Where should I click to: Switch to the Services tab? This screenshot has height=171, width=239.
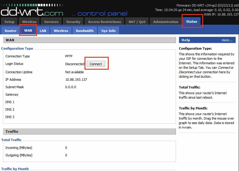pyautogui.click(x=51, y=22)
